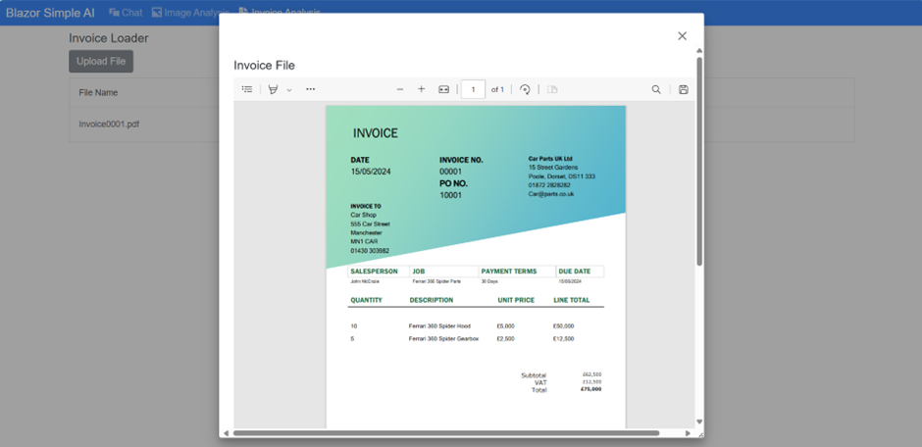Close the Invoice File dialog
The width and height of the screenshot is (922, 447).
pos(682,36)
